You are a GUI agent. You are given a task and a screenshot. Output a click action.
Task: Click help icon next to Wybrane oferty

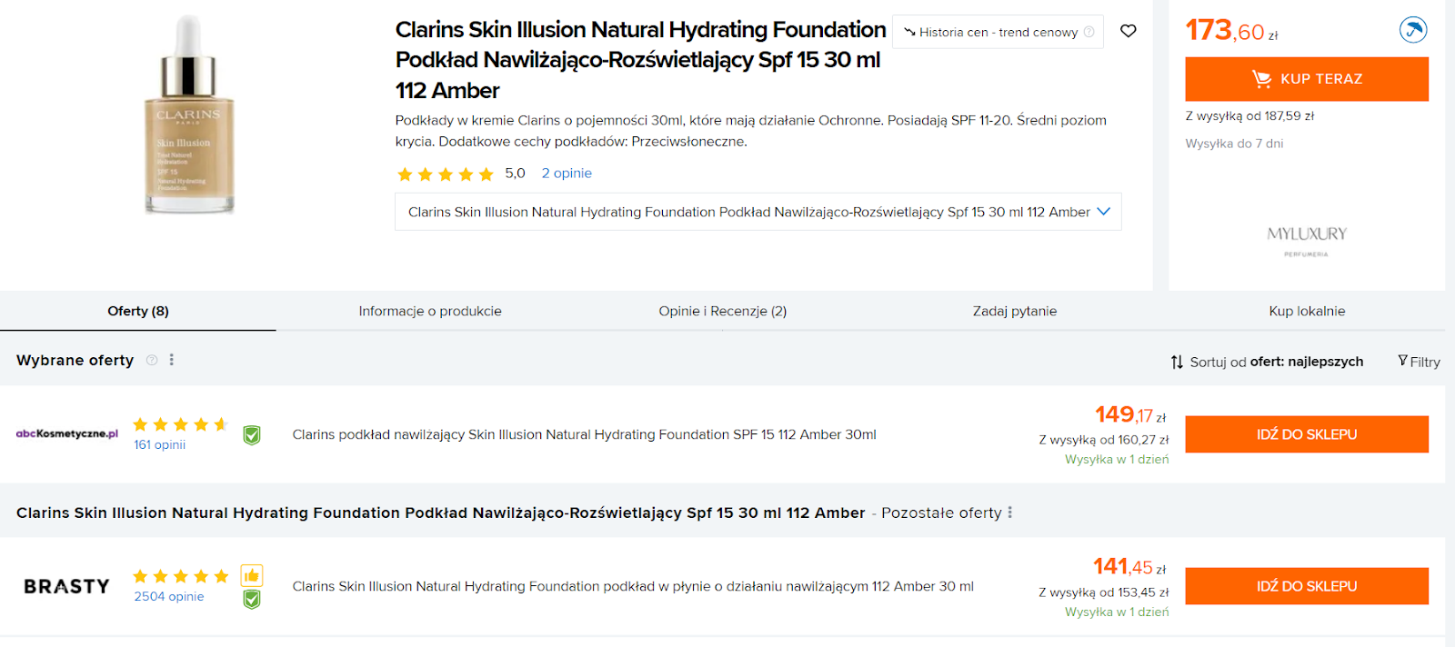(x=152, y=360)
